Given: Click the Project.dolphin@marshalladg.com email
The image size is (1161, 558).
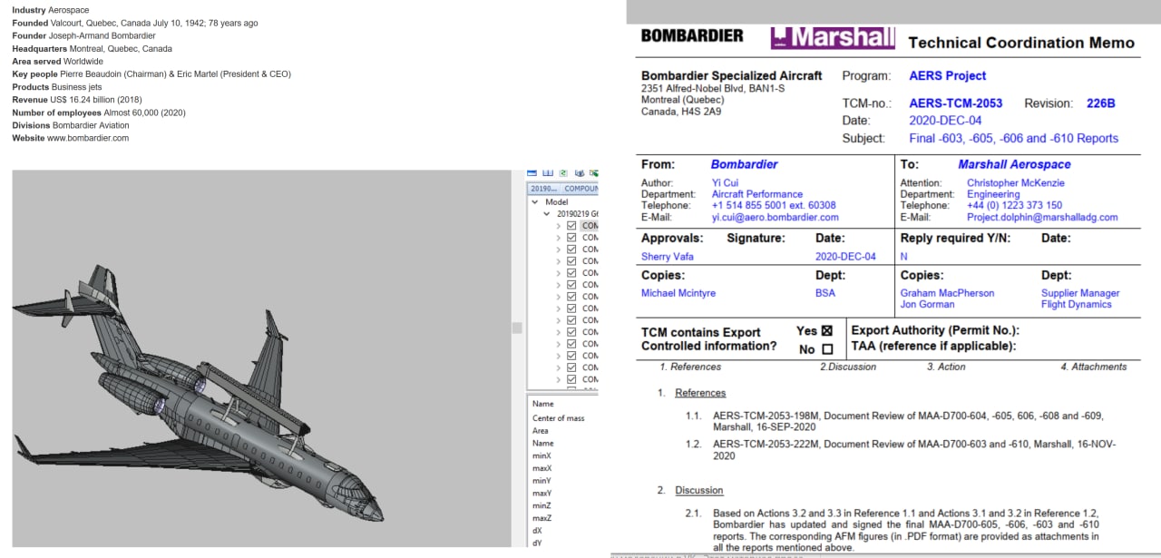Looking at the screenshot, I should (1042, 218).
